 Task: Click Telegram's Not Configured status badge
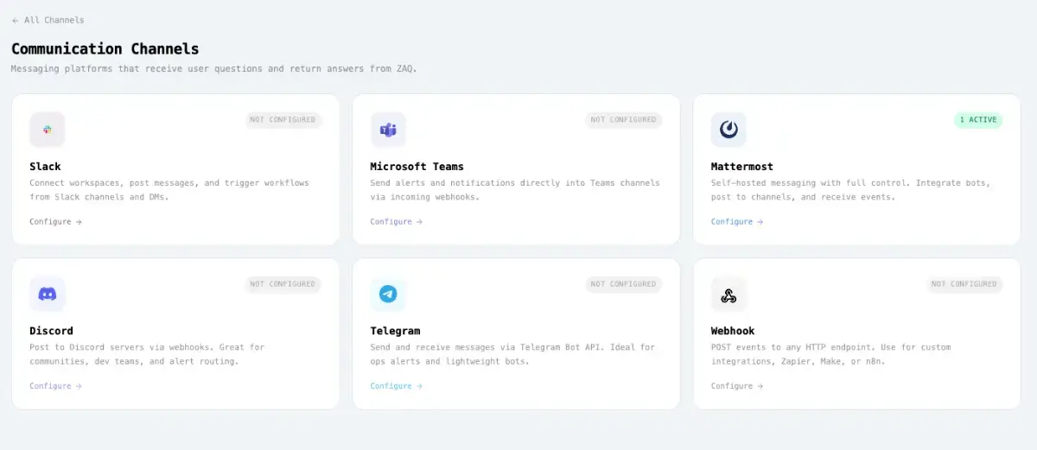tap(623, 284)
